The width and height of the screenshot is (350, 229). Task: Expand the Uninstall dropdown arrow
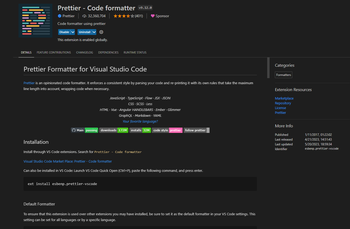[94, 32]
